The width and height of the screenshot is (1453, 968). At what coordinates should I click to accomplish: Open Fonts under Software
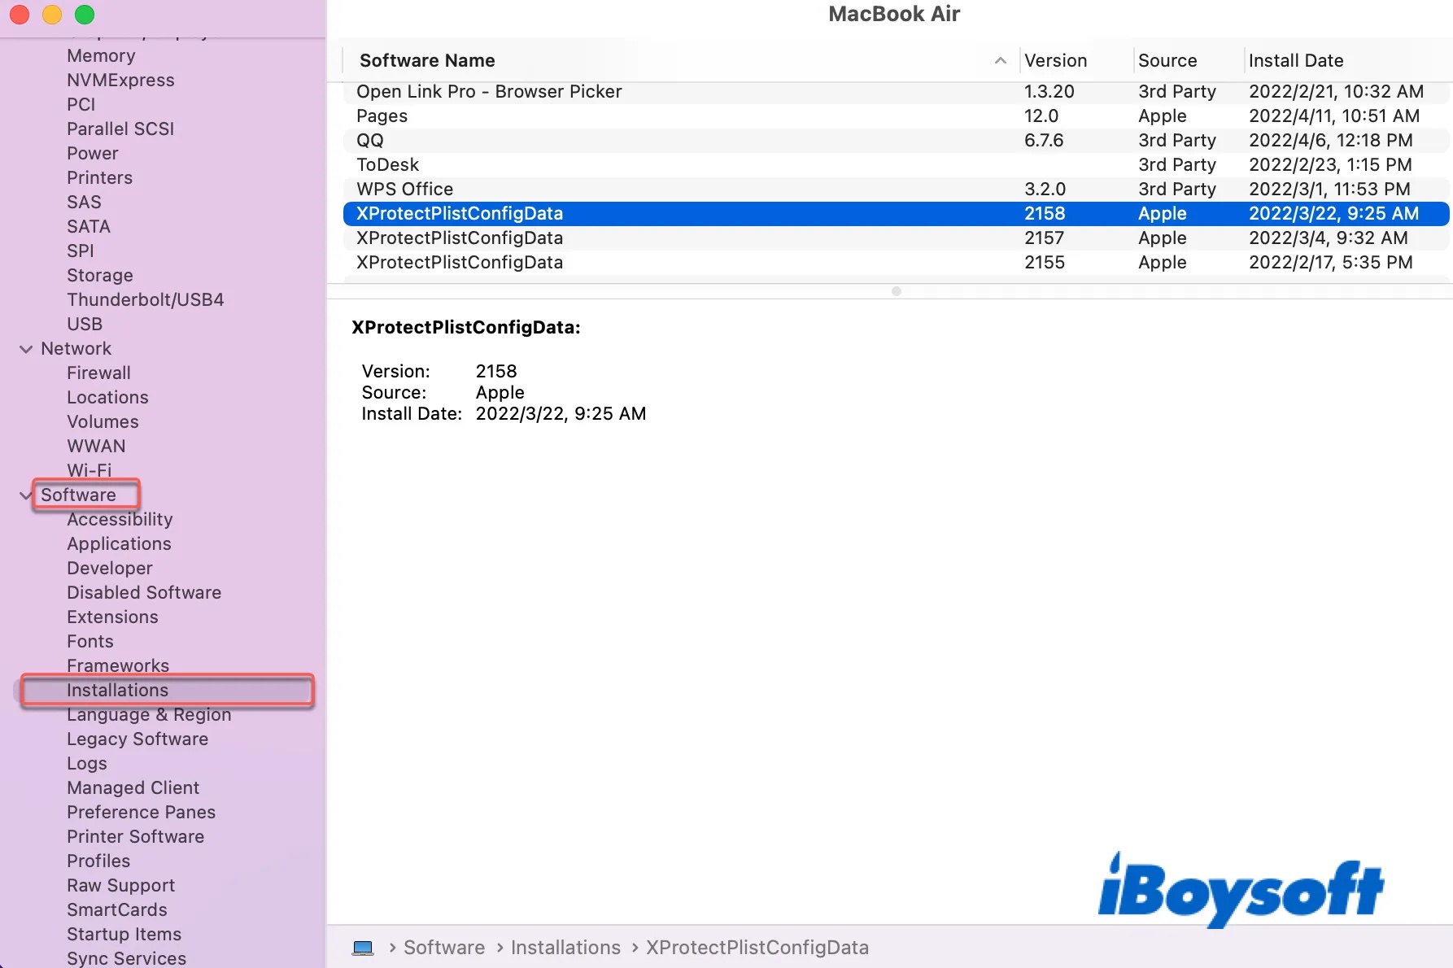click(x=90, y=642)
